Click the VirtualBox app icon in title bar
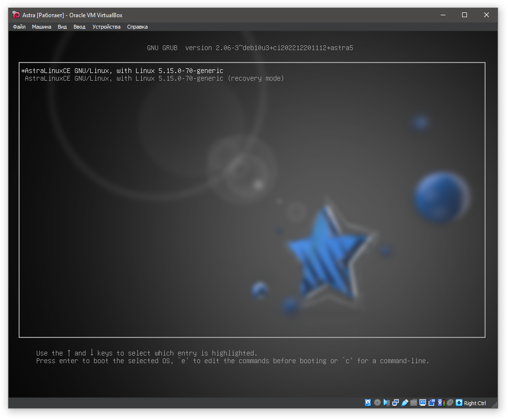508x419 pixels. [x=16, y=15]
